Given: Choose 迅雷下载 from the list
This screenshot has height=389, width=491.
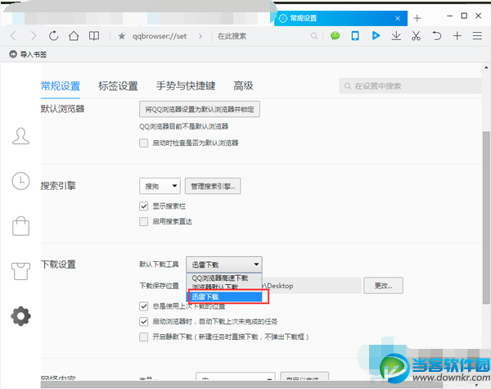Looking at the screenshot, I should pyautogui.click(x=225, y=296).
